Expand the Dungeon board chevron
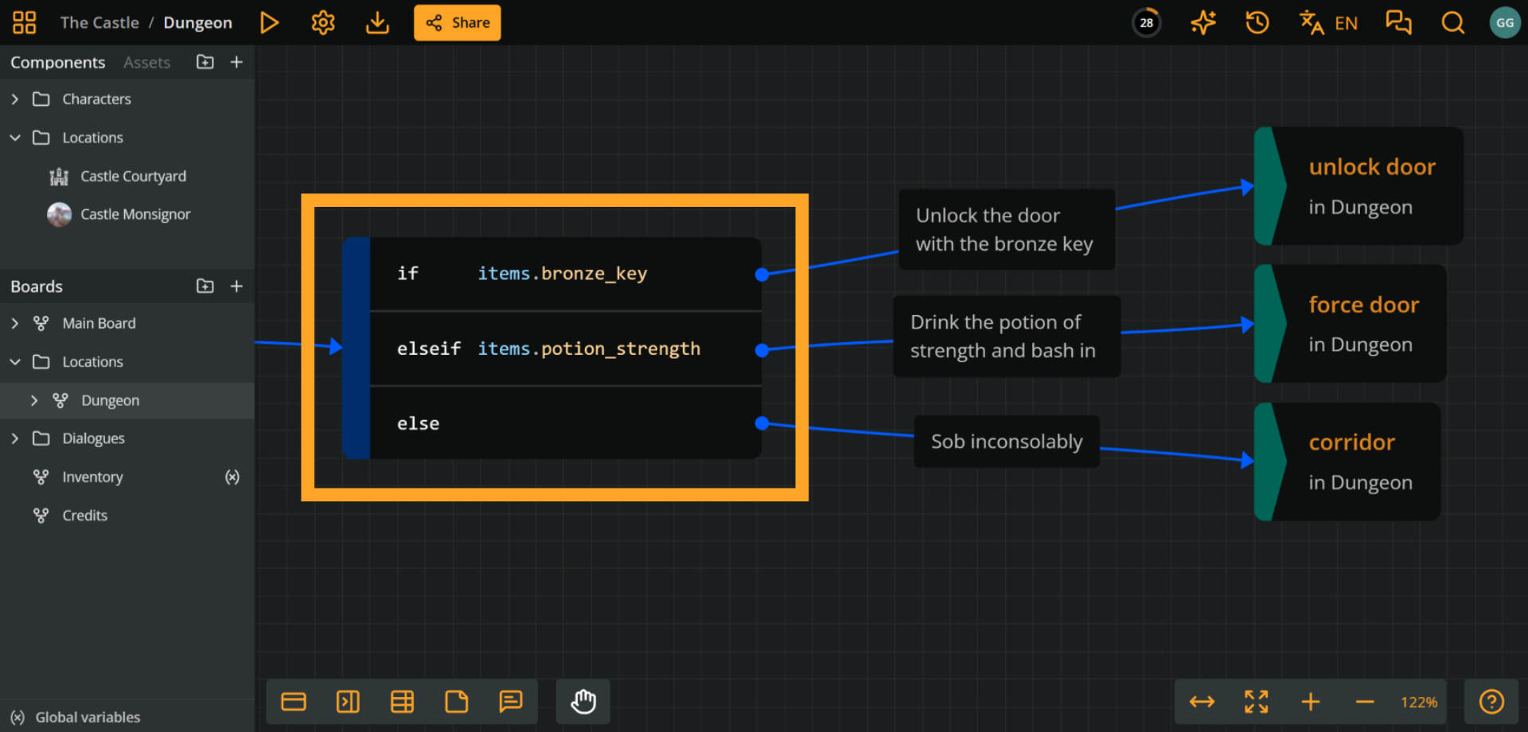Image resolution: width=1528 pixels, height=732 pixels. click(34, 400)
